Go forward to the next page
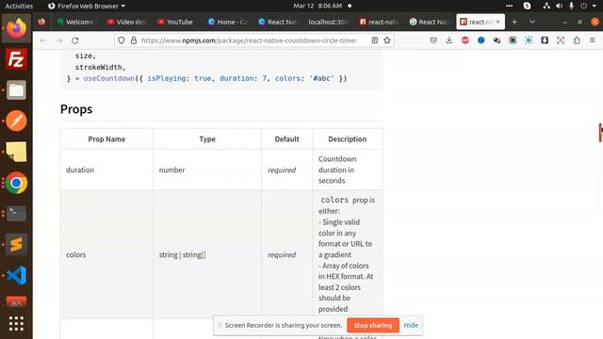The image size is (603, 339). 58,40
